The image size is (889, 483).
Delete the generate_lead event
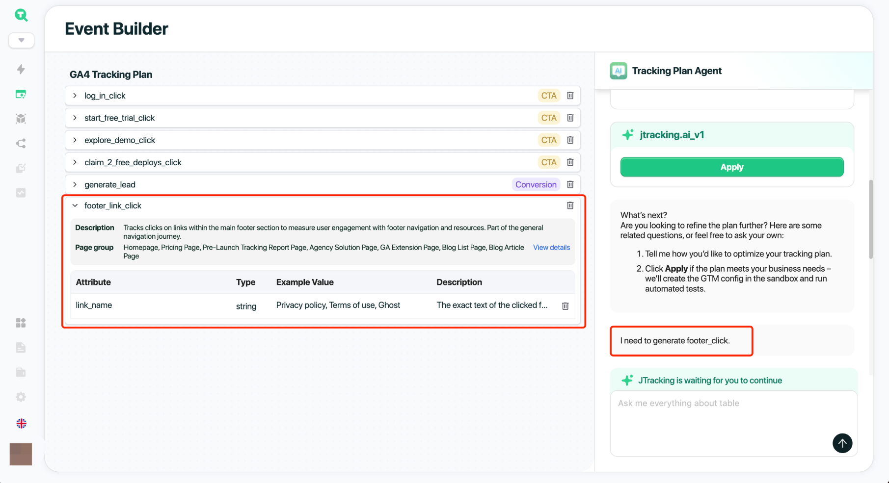coord(570,184)
